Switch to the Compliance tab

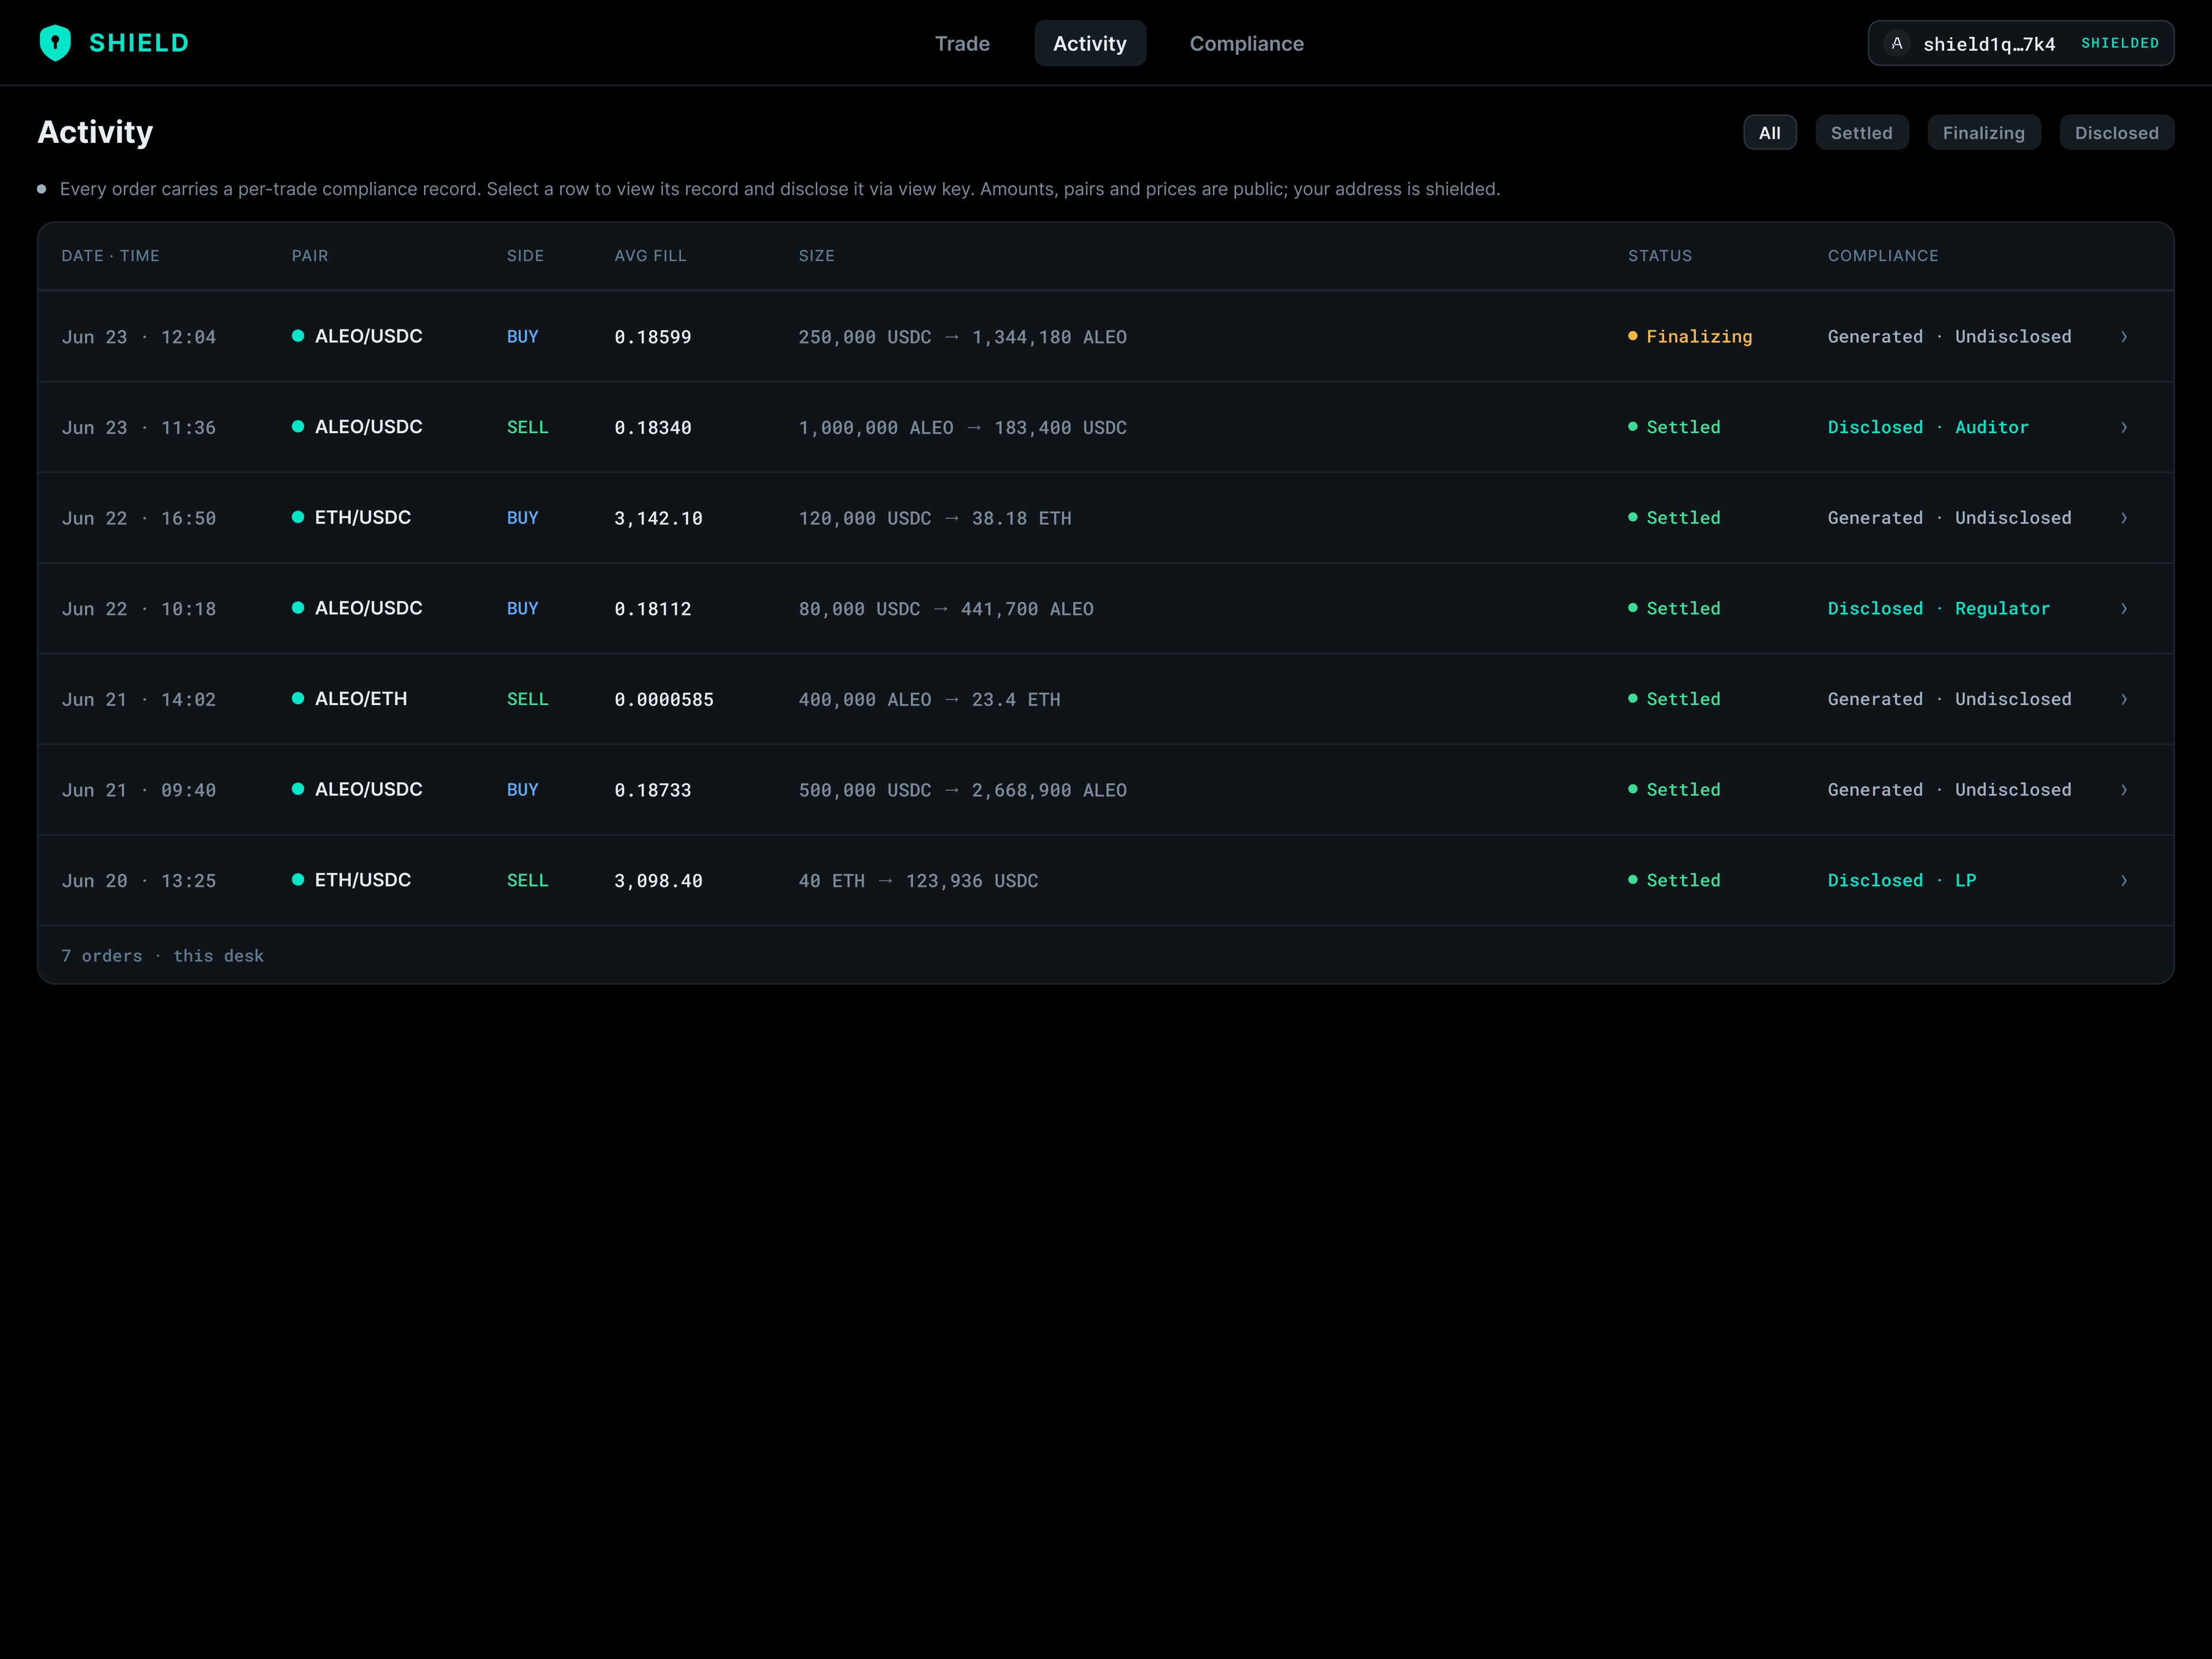tap(1246, 43)
